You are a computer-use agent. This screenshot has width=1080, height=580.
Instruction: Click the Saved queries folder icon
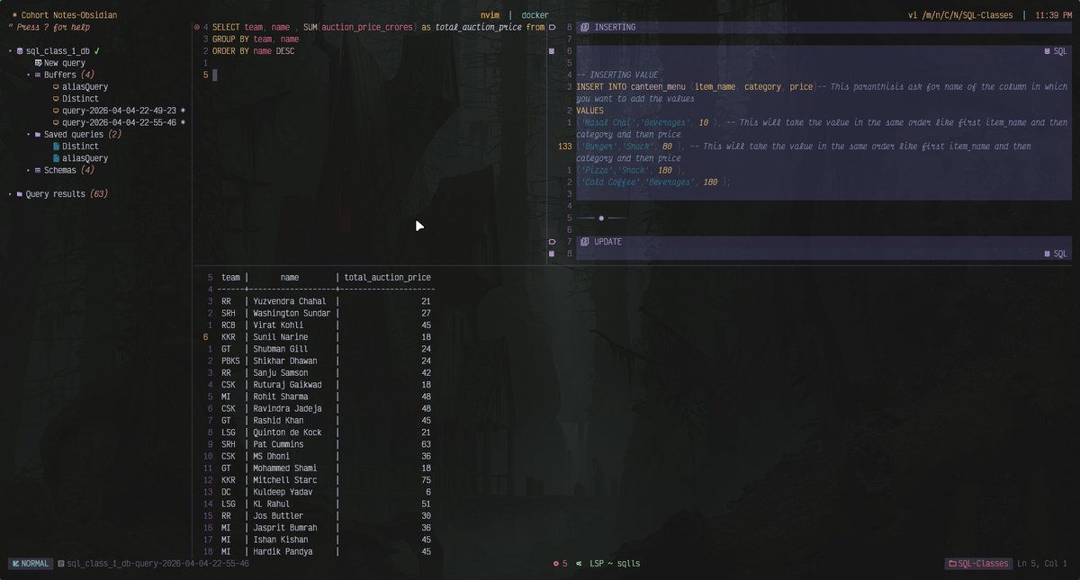[38, 134]
